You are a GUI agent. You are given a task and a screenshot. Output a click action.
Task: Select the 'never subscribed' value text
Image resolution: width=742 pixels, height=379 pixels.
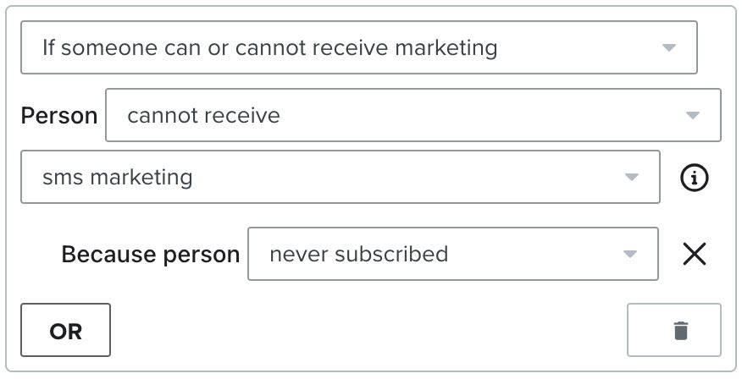[358, 254]
